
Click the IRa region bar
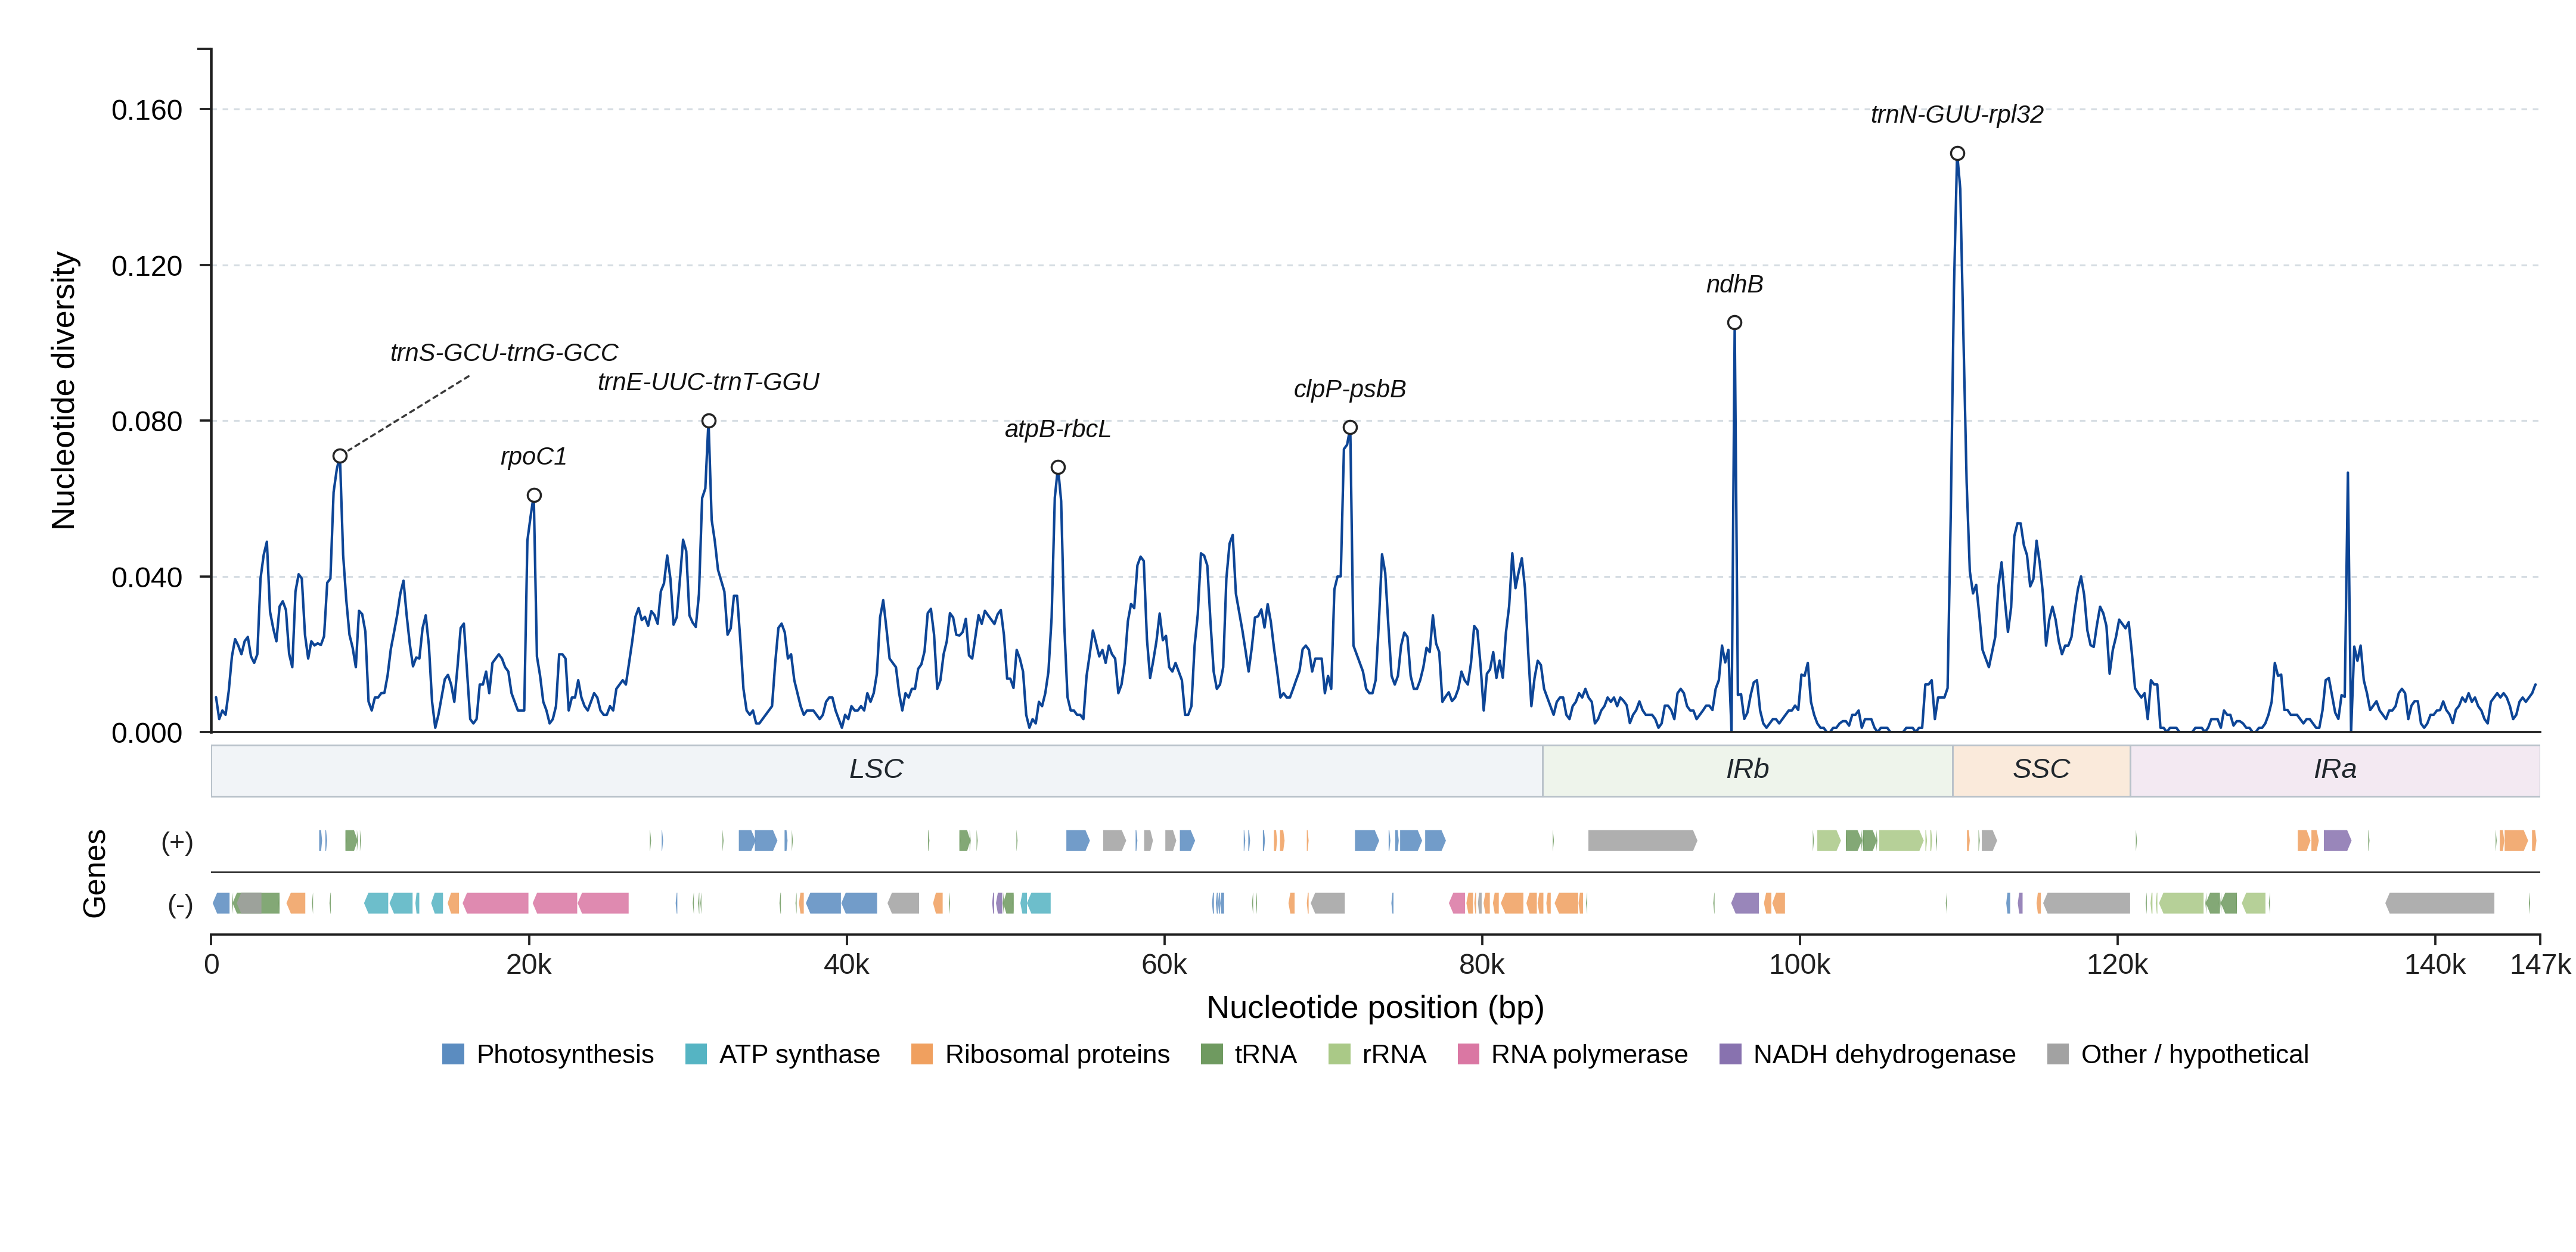click(x=2335, y=770)
